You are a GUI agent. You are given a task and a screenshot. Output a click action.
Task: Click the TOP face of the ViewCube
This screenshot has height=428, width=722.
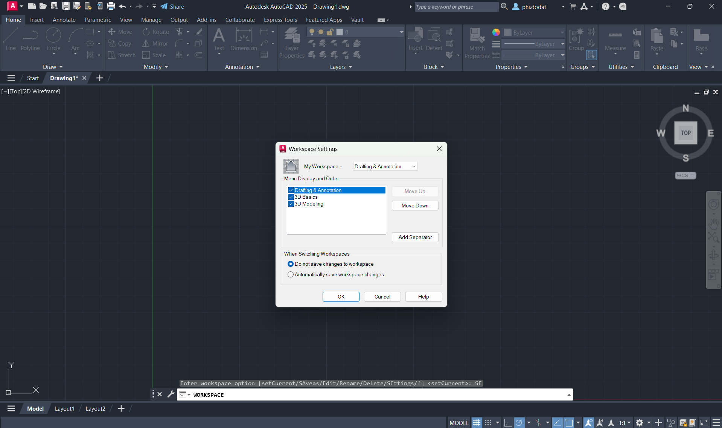coord(685,133)
